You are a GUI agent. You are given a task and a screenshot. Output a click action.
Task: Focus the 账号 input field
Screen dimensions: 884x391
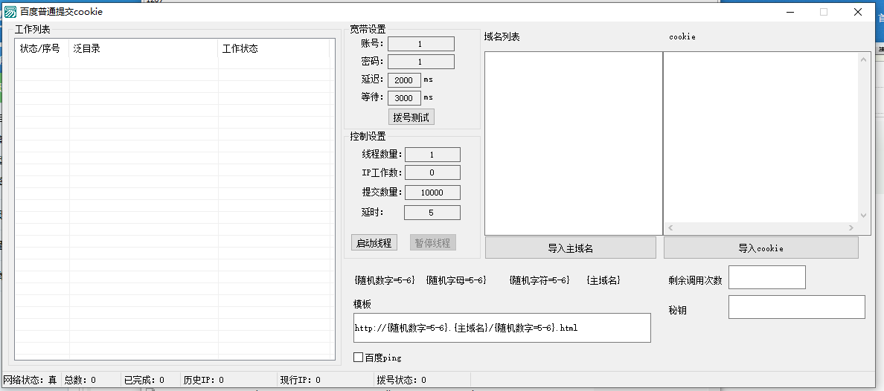pos(420,44)
